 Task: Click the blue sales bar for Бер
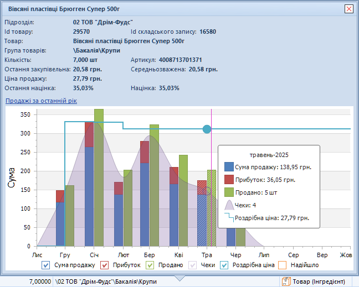(x=145, y=205)
